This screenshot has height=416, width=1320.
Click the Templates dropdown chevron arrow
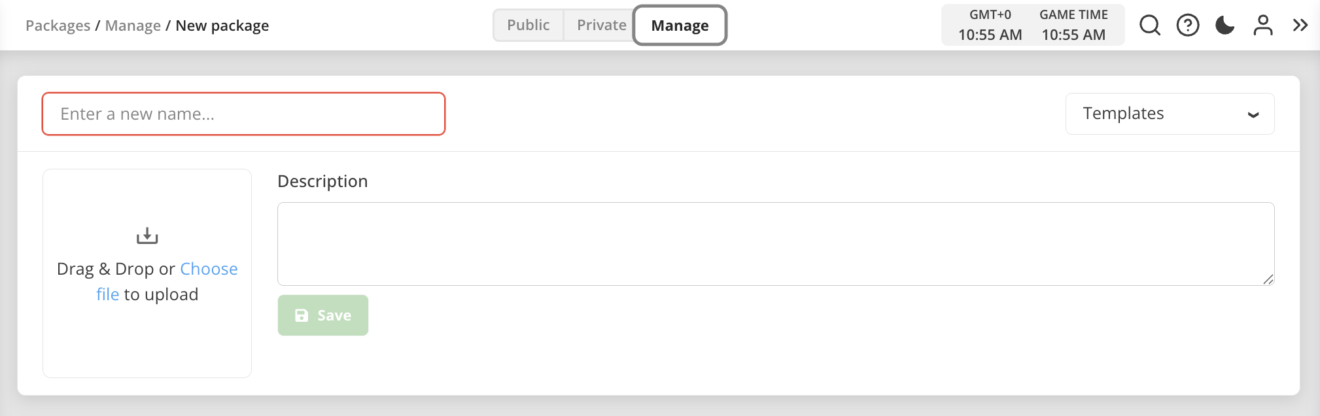pos(1253,114)
